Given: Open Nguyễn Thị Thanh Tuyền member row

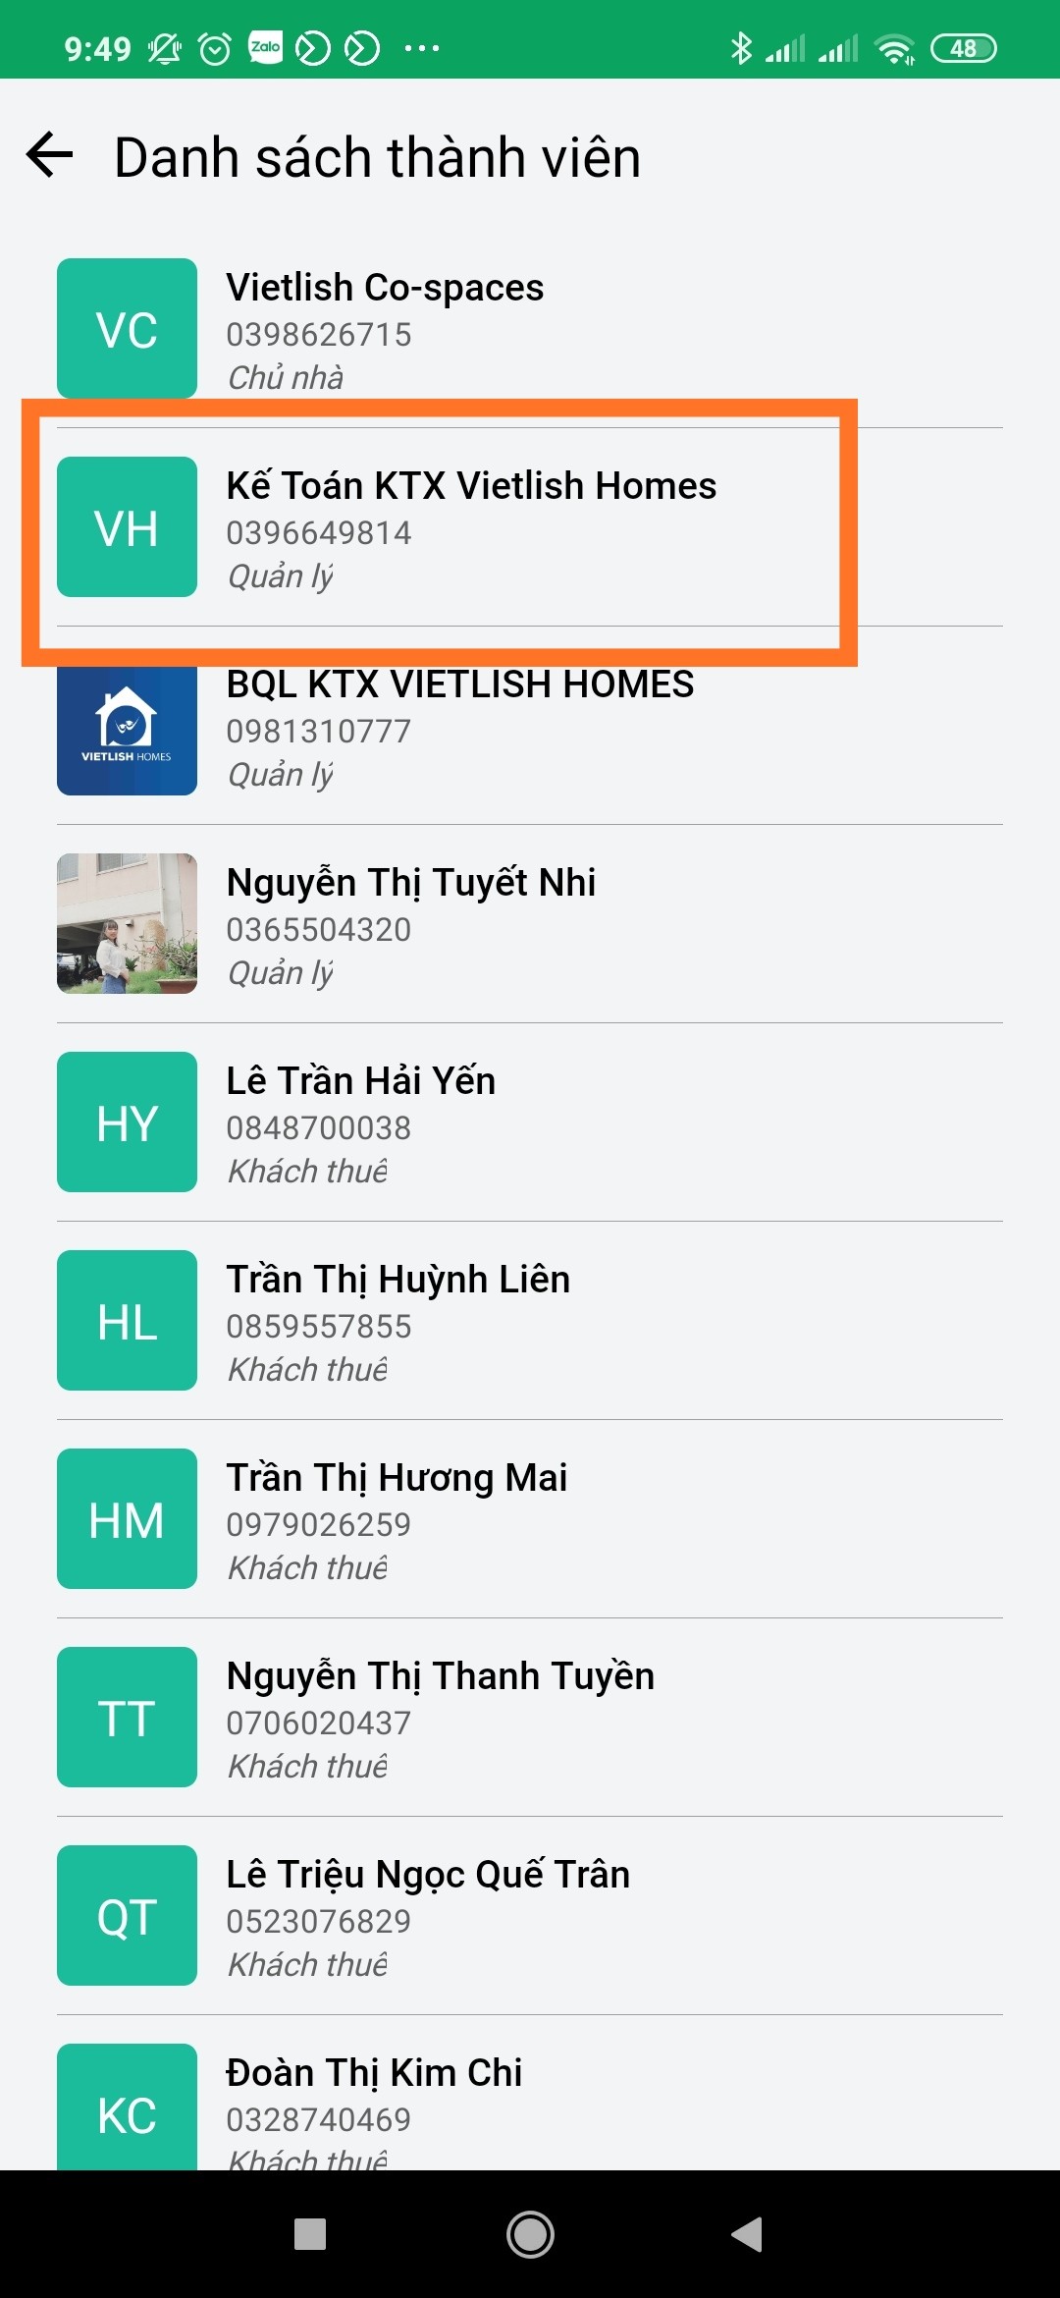Looking at the screenshot, I should tap(530, 1718).
